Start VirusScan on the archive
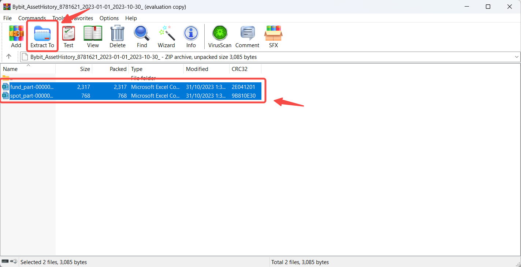 tap(220, 37)
